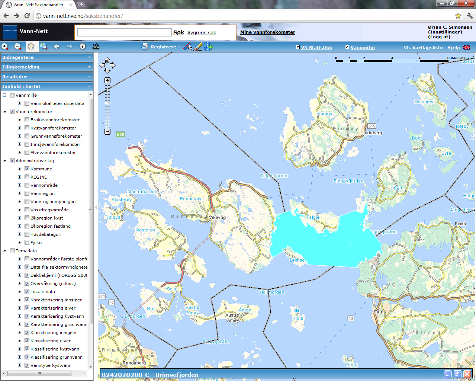Uncheck Karakterisering elver layer
476x381 pixels.
pyautogui.click(x=27, y=308)
